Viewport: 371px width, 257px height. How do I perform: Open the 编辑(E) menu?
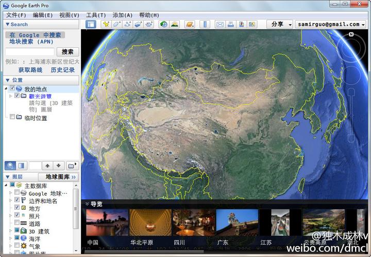pos(43,15)
